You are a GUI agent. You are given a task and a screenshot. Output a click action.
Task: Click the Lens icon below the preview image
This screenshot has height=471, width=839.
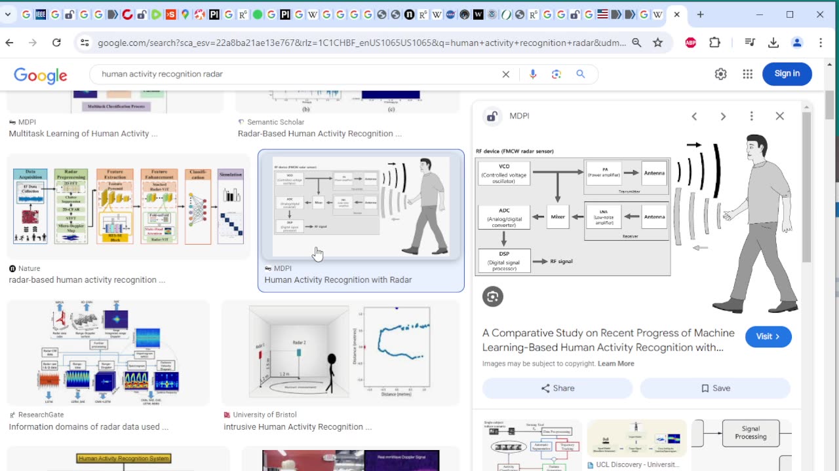coord(493,296)
